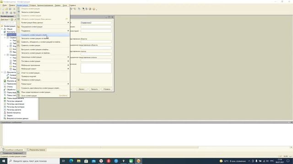Open the Поставка конфигурации submenu
The width and height of the screenshot is (293, 164).
tap(43, 61)
